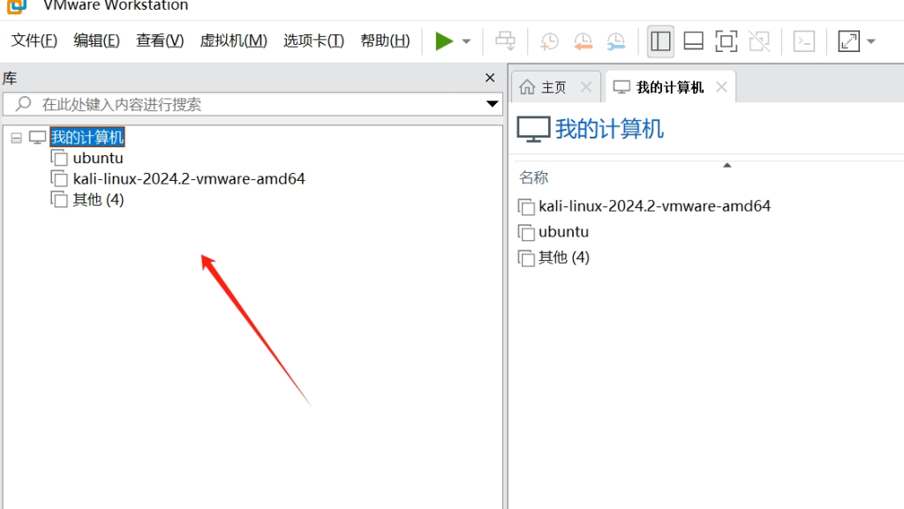The width and height of the screenshot is (904, 509).
Task: Open the console view icon
Action: pyautogui.click(x=803, y=41)
